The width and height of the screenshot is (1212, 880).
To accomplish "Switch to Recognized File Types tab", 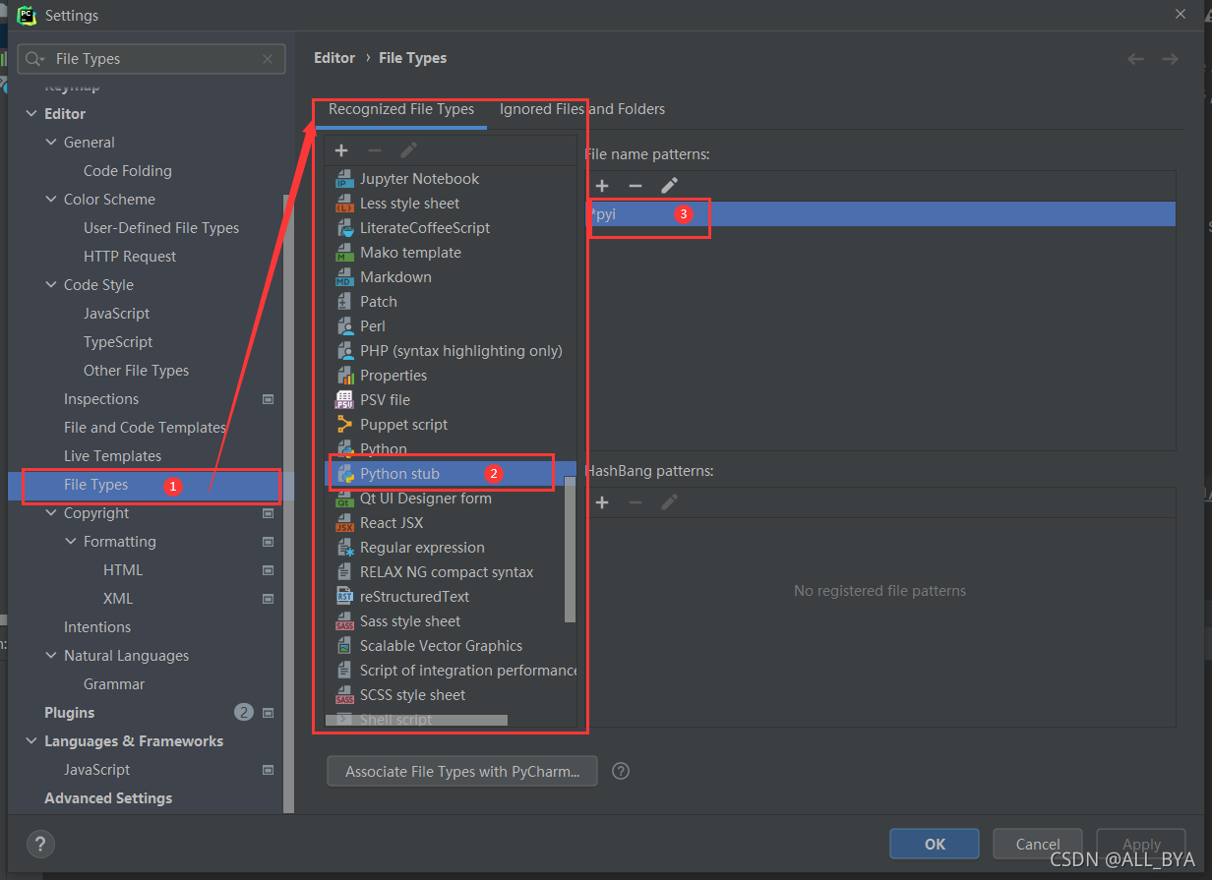I will [401, 109].
